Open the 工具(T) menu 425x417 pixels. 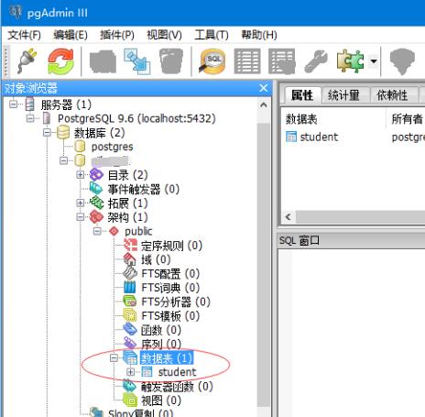[212, 35]
